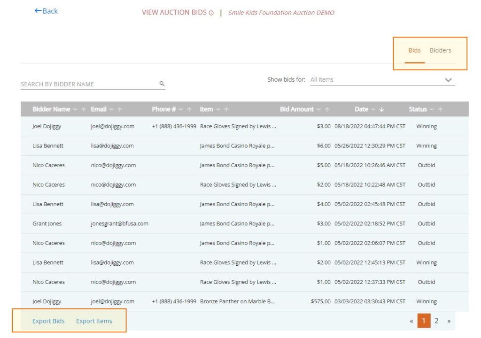Select page 1 in pagination
The image size is (481, 338).
424,321
